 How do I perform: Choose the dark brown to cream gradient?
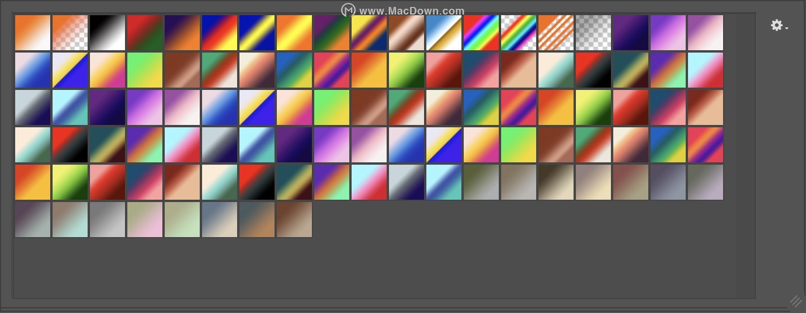pyautogui.click(x=556, y=182)
